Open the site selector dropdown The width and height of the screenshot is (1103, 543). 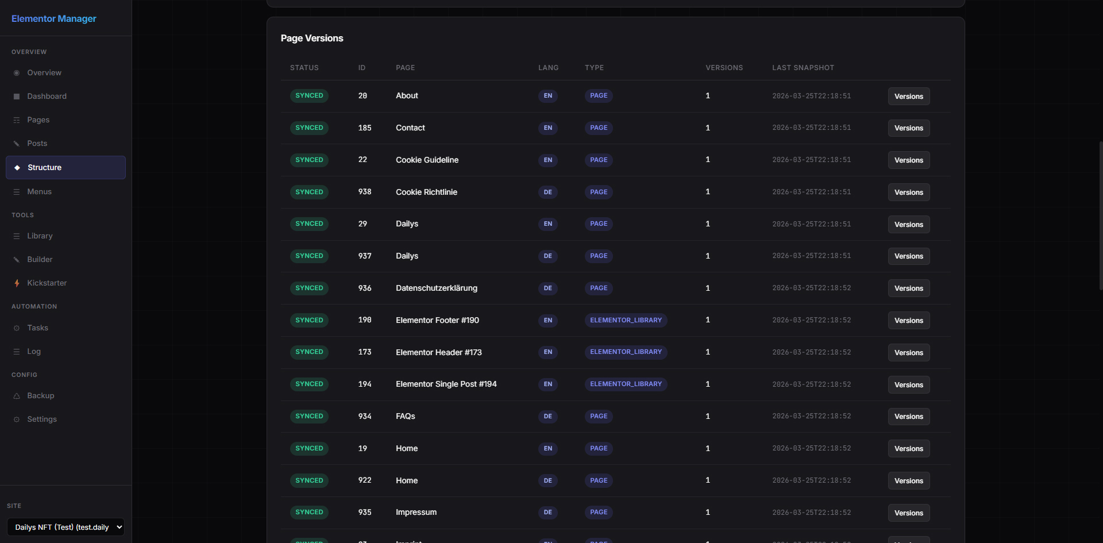click(65, 527)
